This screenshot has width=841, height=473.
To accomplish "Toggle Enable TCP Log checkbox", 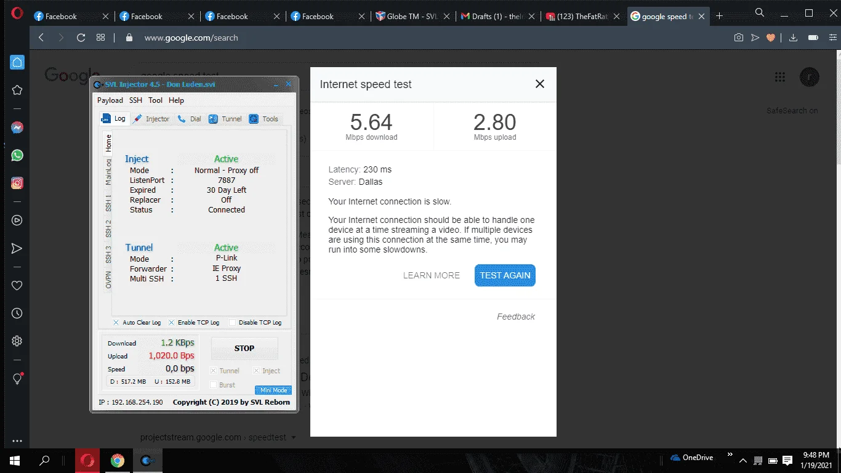I will (171, 322).
